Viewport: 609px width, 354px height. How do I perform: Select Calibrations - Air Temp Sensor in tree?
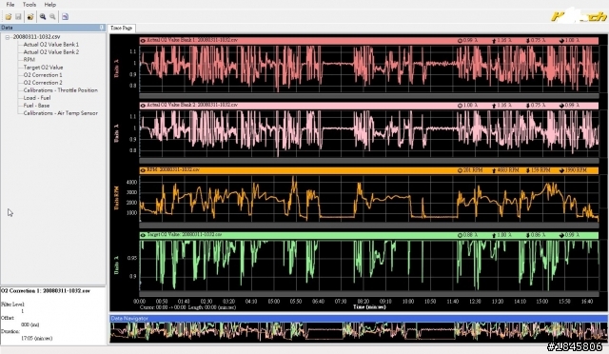click(x=60, y=113)
